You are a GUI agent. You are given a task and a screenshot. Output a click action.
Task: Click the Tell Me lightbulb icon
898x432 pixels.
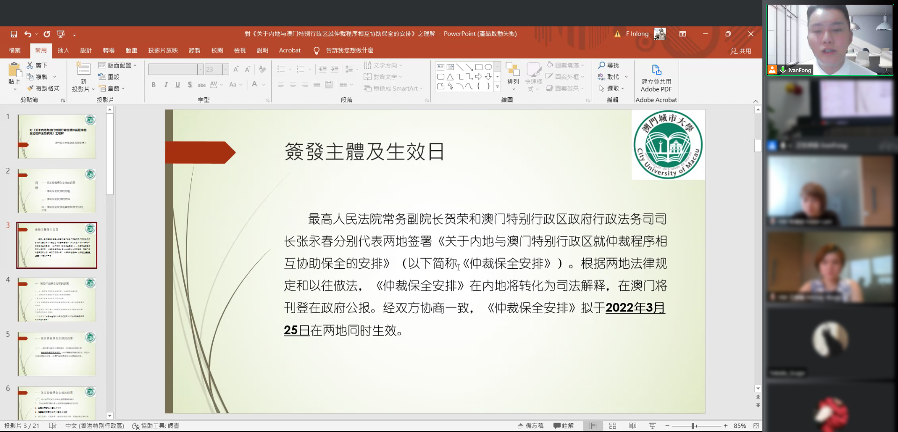pos(317,50)
